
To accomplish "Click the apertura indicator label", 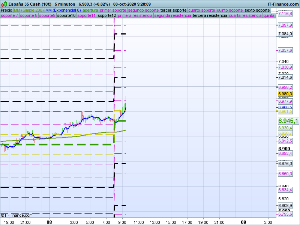I will tap(90, 10).
